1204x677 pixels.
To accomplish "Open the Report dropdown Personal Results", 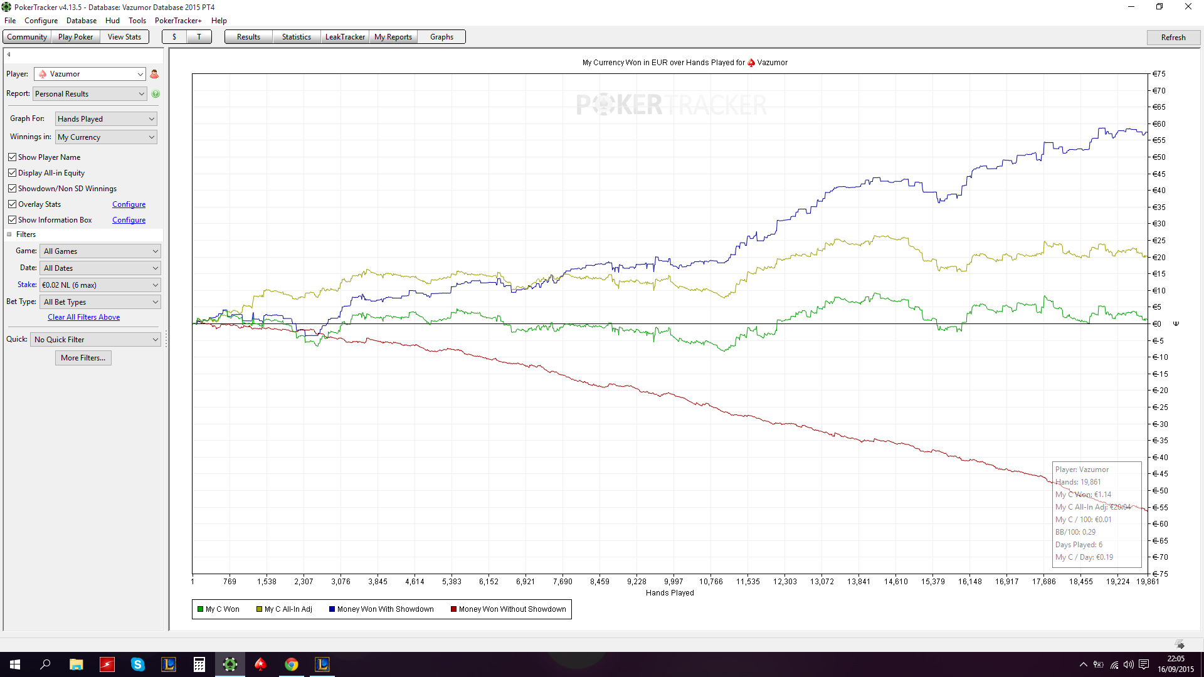I will pos(90,93).
